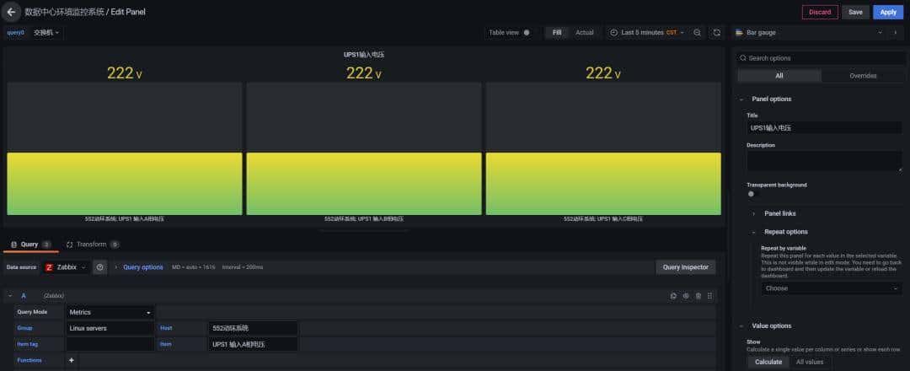The image size is (910, 371).
Task: Toggle the Table view switch
Action: point(527,33)
